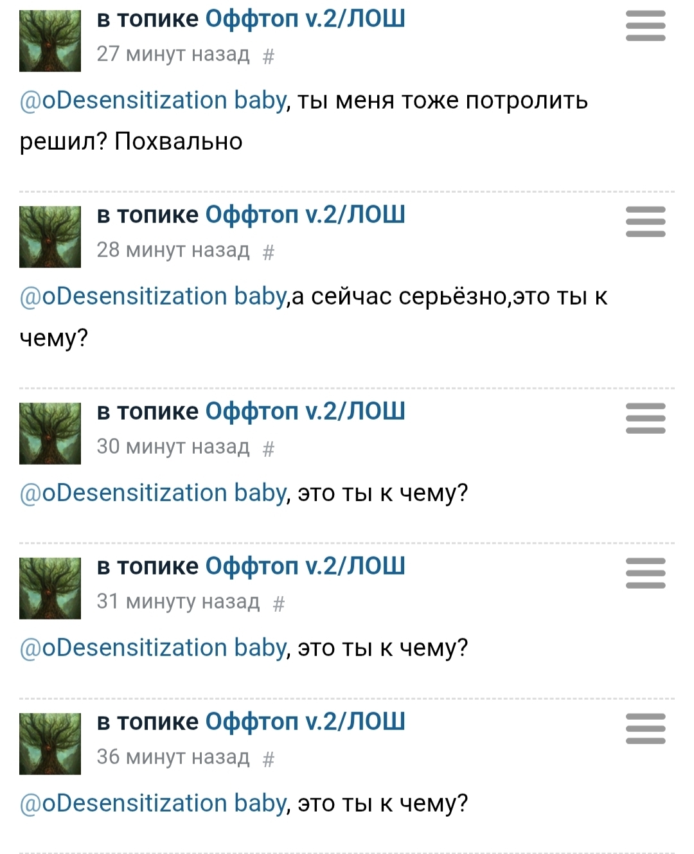The image size is (694, 854).
Task: Open hamburger menu of 31 minutes ago post
Action: tap(645, 574)
